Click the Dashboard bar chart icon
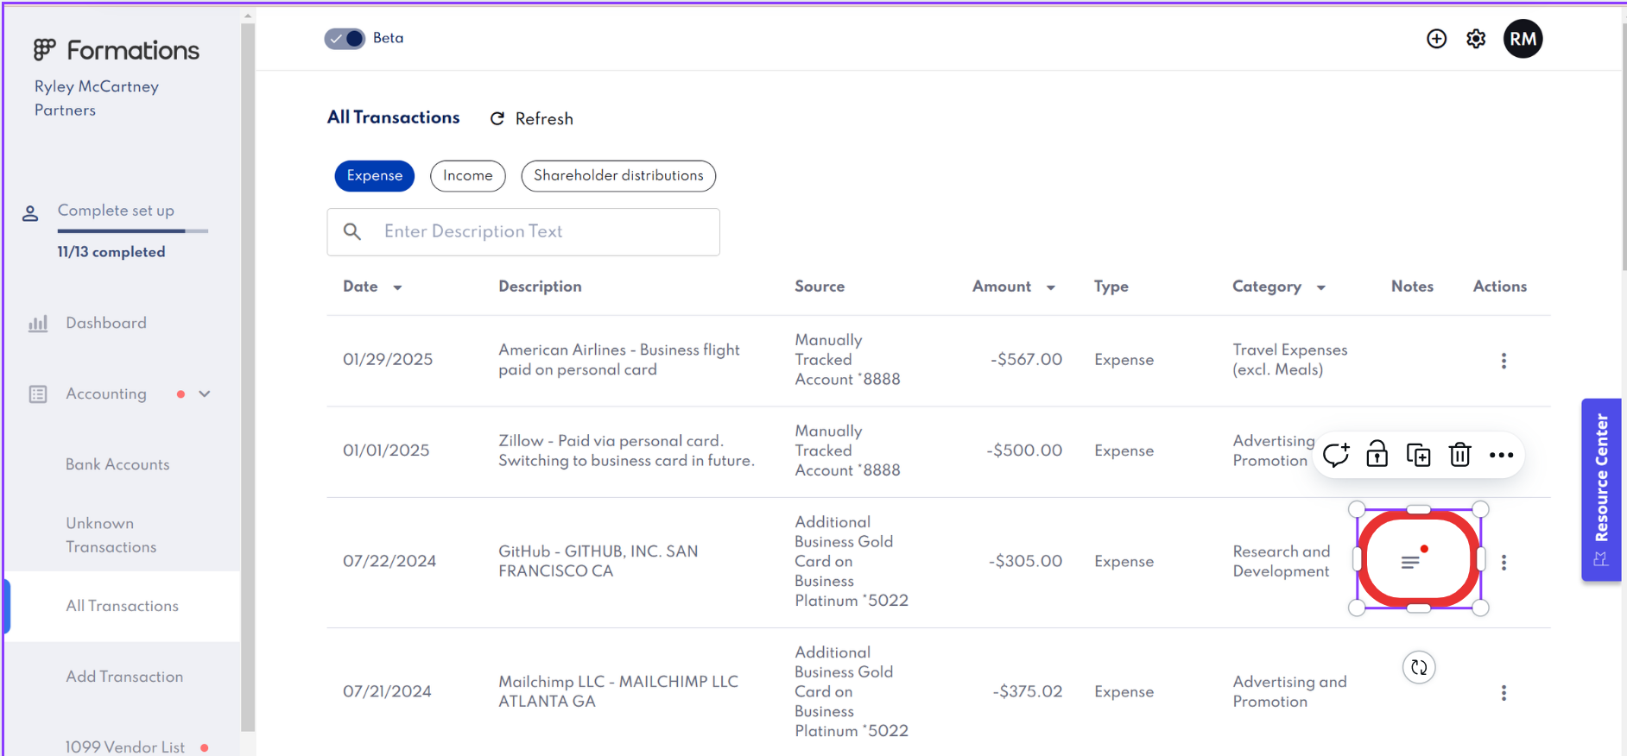The height and width of the screenshot is (756, 1627). 38,324
